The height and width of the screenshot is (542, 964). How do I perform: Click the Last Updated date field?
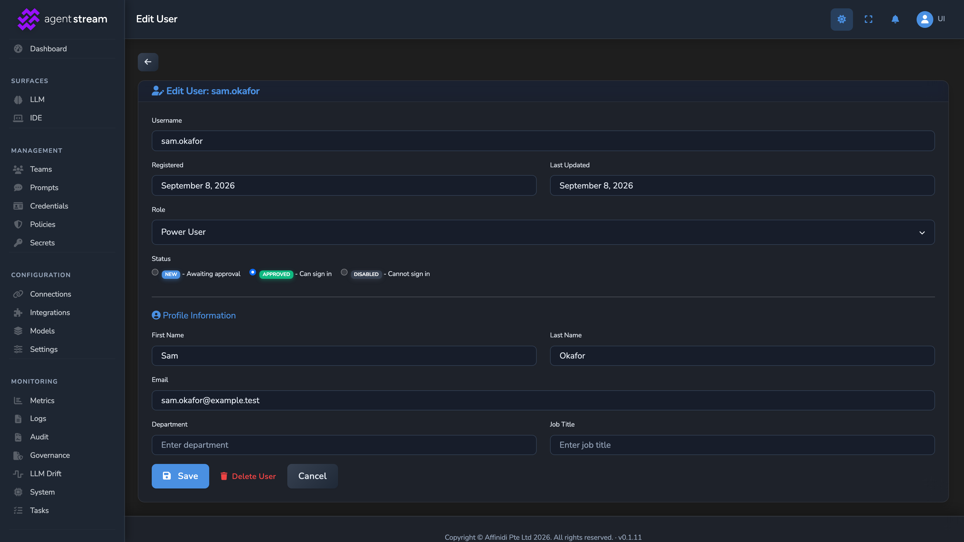pyautogui.click(x=742, y=185)
